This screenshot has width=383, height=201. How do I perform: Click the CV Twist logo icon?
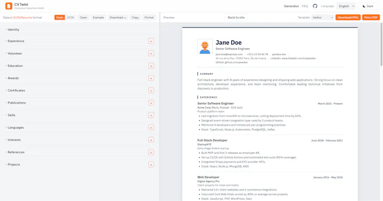coord(9,6)
